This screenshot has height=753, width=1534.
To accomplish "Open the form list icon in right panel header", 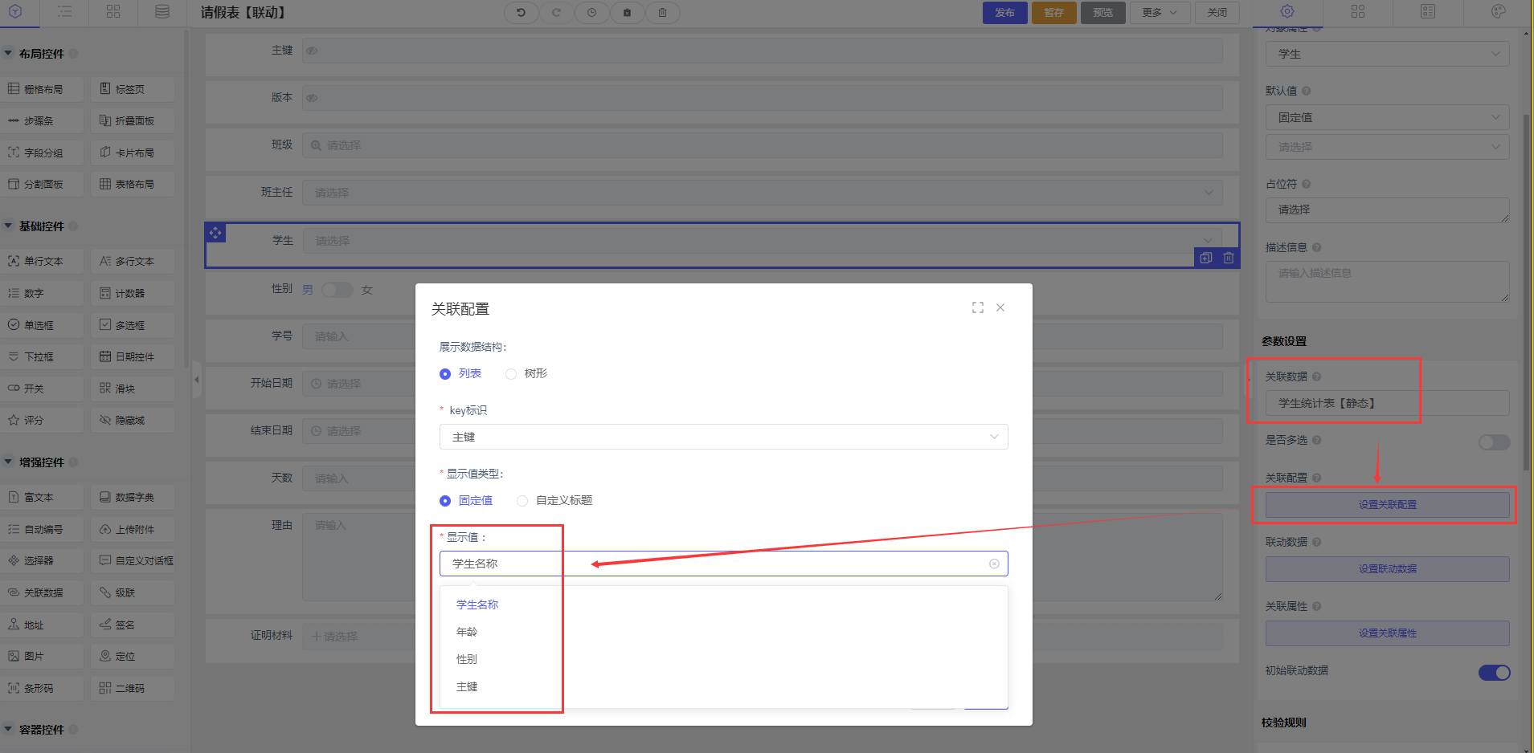I will [1428, 11].
